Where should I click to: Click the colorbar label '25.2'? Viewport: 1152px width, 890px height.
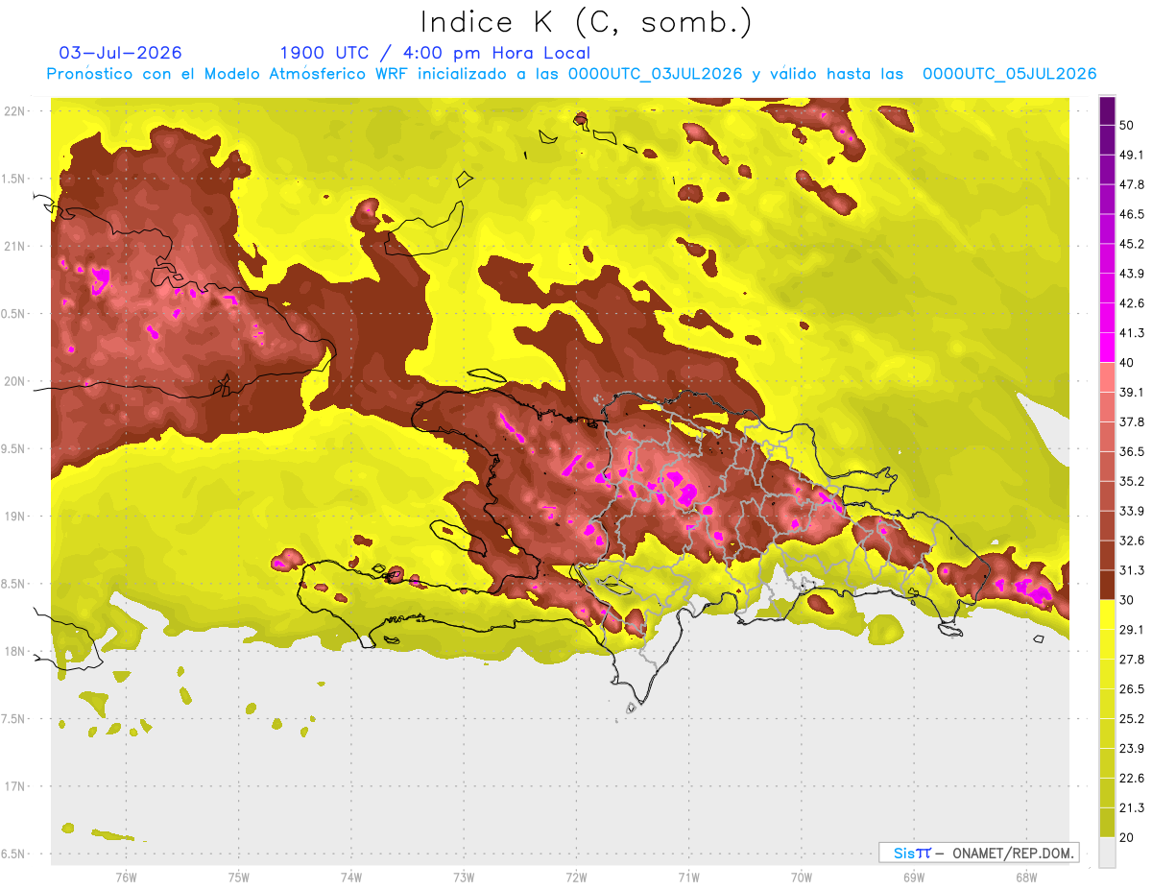coord(1132,719)
